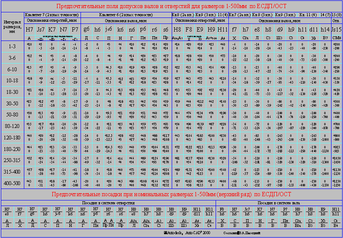The image size is (343, 238).
Task: Click the s6 shaft column header
Action: click(166, 29)
